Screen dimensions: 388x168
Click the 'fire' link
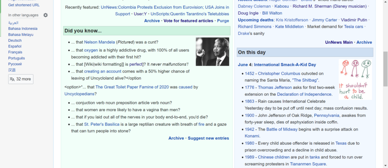(x=201, y=124)
